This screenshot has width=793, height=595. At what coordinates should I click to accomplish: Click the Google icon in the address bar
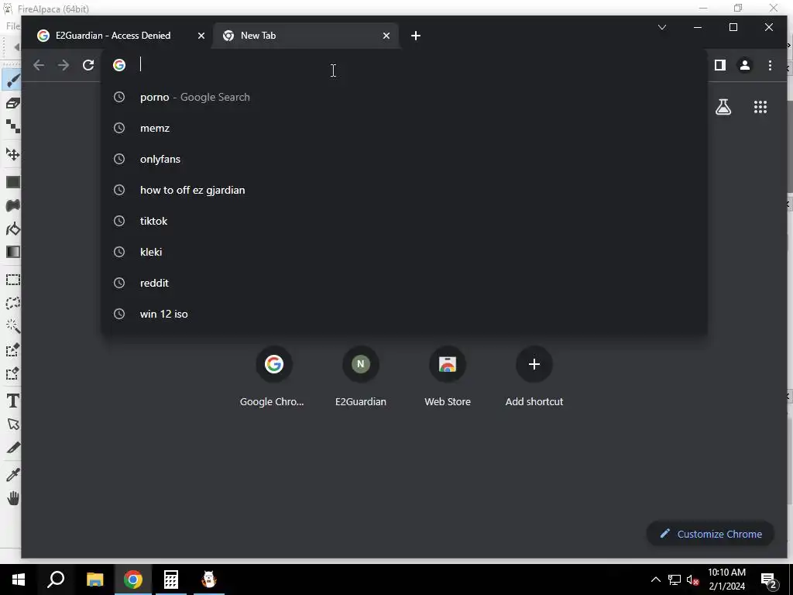tap(119, 65)
